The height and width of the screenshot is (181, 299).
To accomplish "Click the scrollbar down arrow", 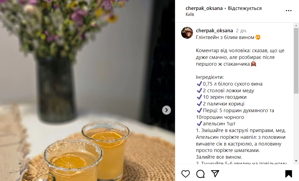I will pyautogui.click(x=296, y=161).
